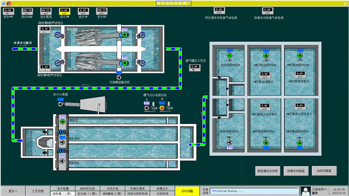Switch to the 工艺流程 tab

tap(38, 191)
